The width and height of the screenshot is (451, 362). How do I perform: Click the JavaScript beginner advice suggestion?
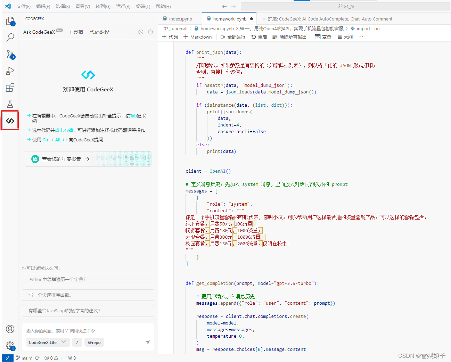point(88,311)
